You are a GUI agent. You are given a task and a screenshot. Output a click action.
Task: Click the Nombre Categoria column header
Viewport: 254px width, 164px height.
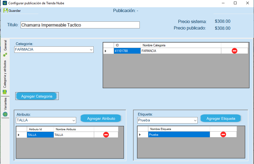tap(181, 45)
